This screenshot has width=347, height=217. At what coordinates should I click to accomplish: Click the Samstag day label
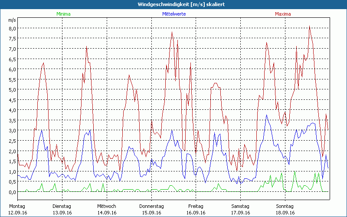240,207
